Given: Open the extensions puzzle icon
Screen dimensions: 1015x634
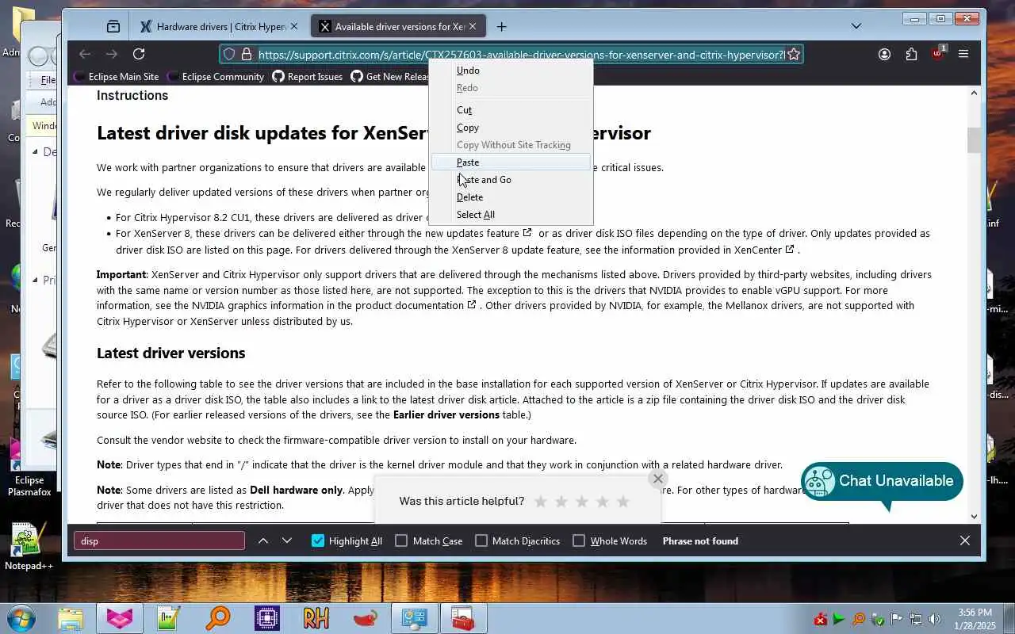Looking at the screenshot, I should click(911, 54).
